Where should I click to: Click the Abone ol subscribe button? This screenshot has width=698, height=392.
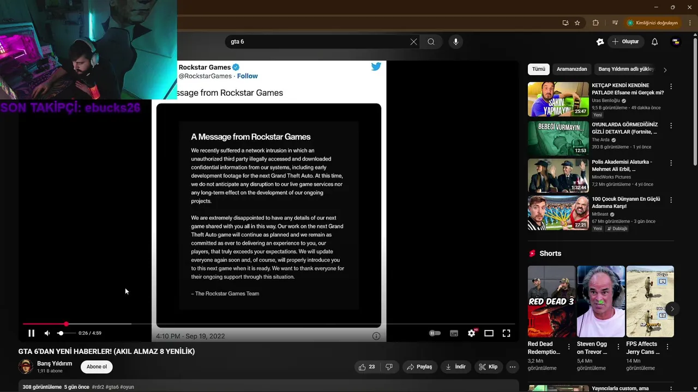point(97,366)
